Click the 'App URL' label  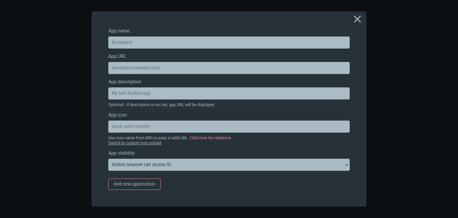click(117, 56)
